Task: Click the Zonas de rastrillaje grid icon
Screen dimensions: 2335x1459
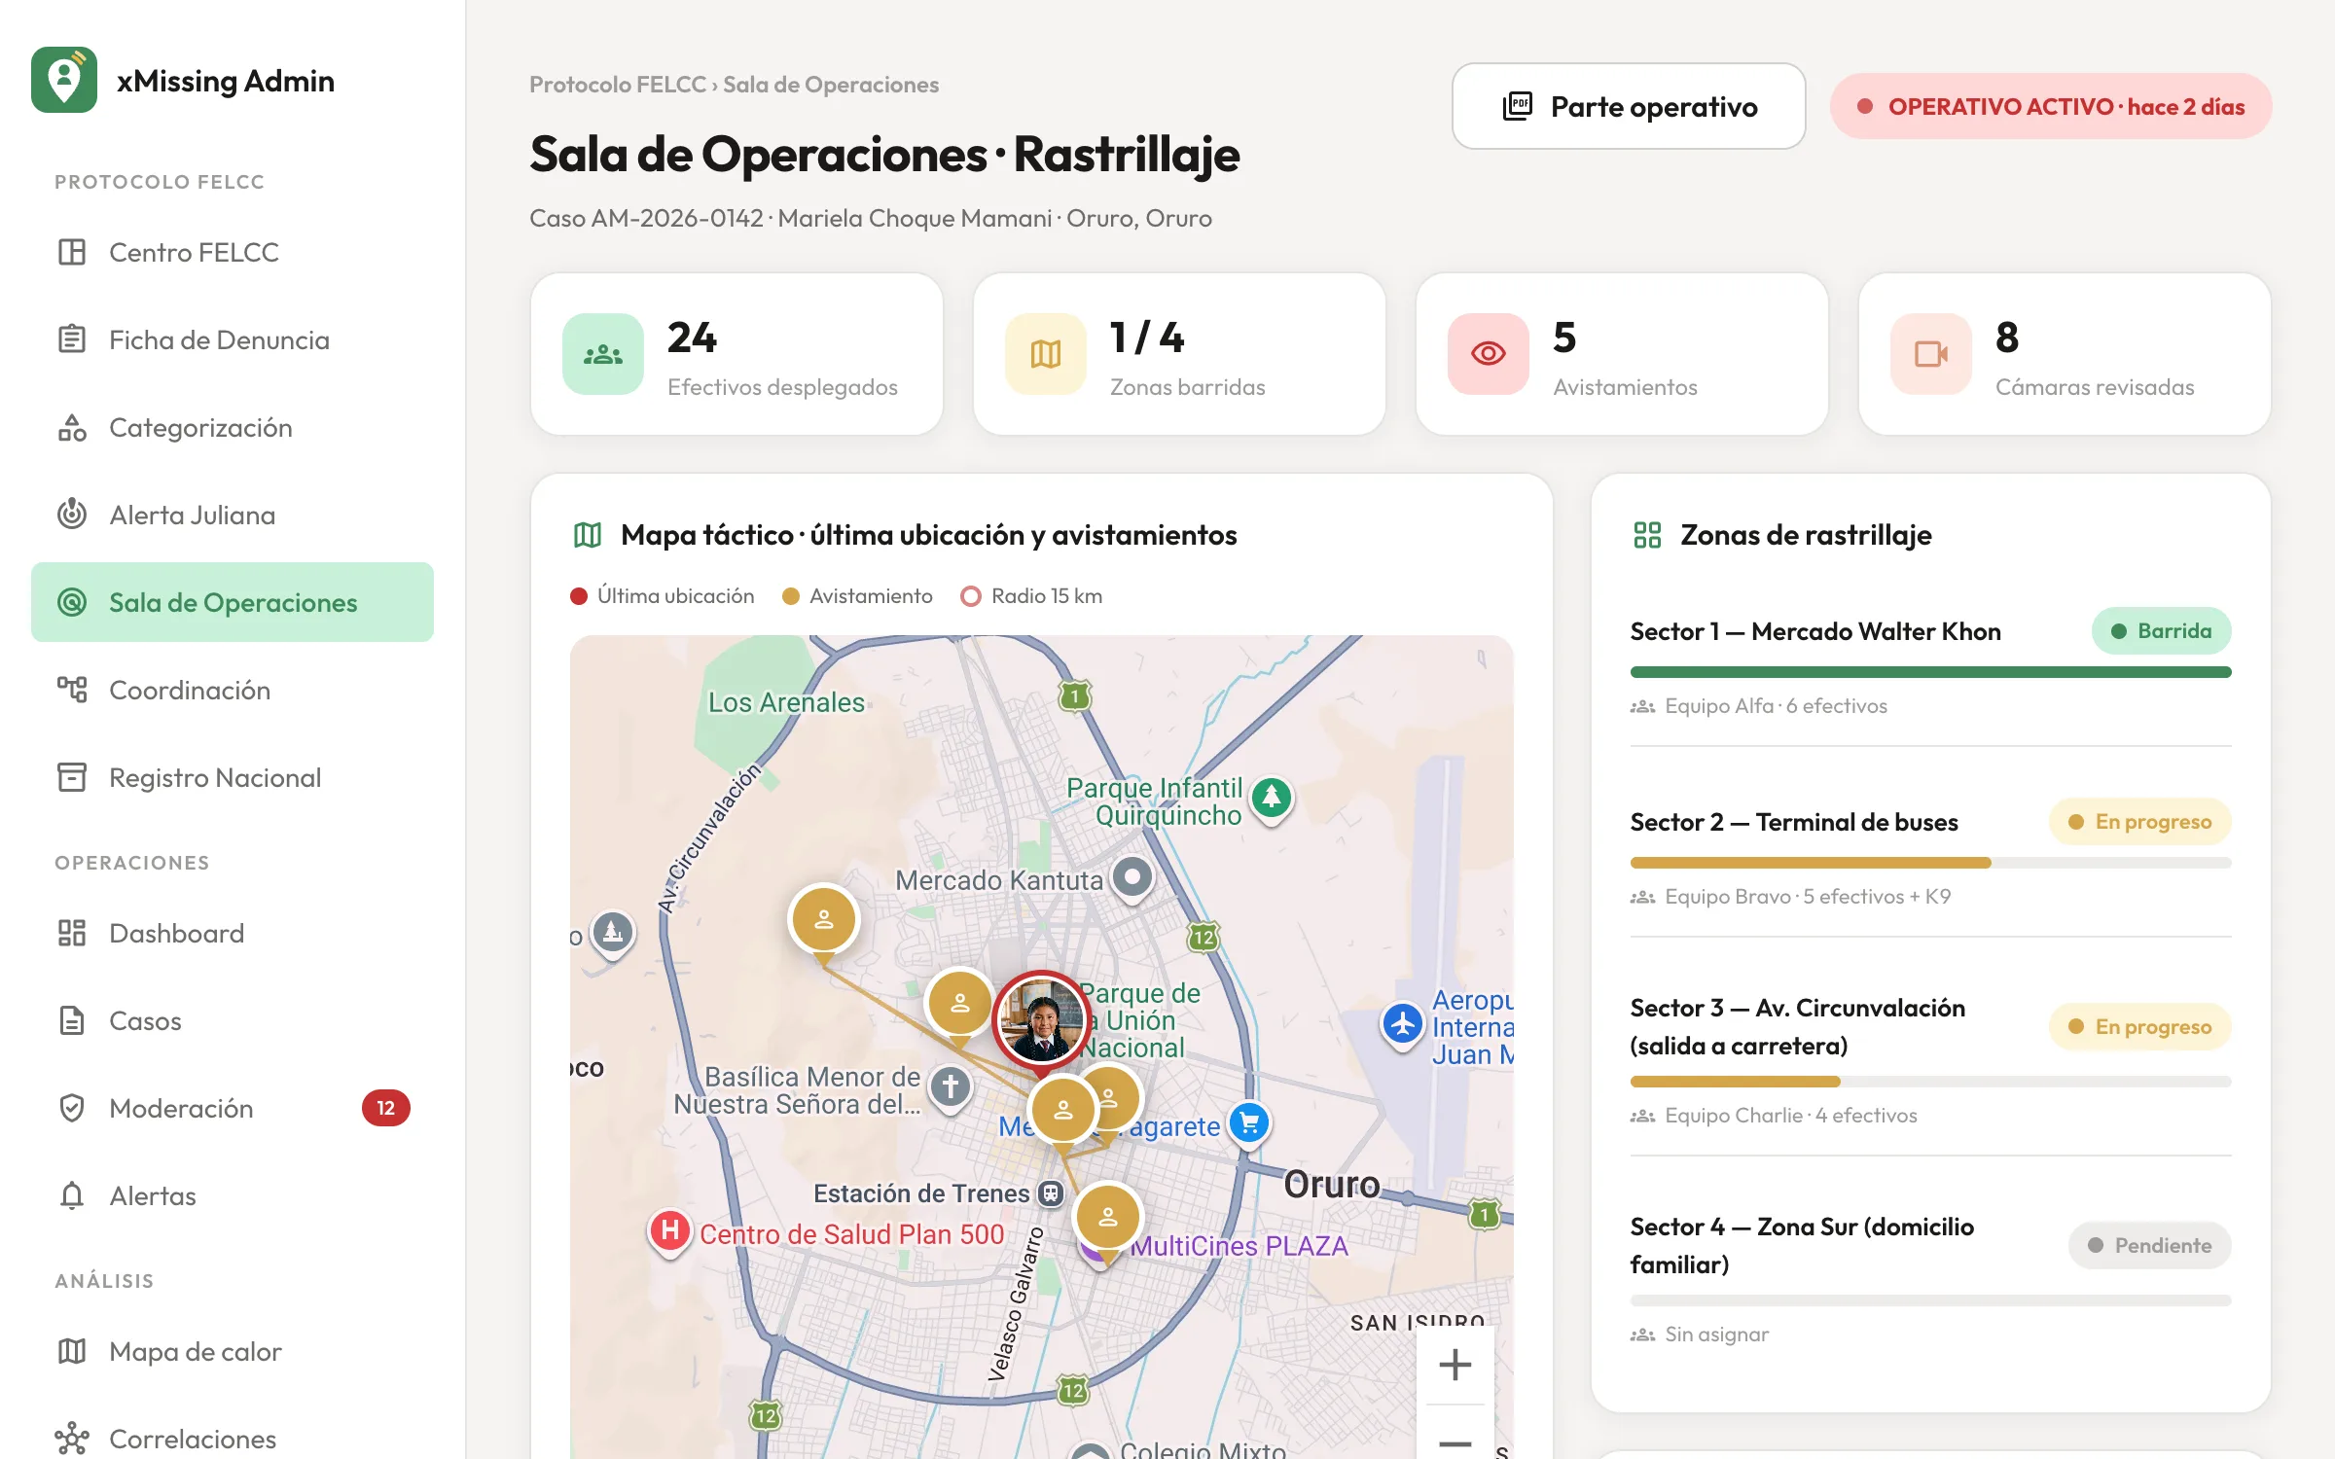Action: tap(1647, 535)
